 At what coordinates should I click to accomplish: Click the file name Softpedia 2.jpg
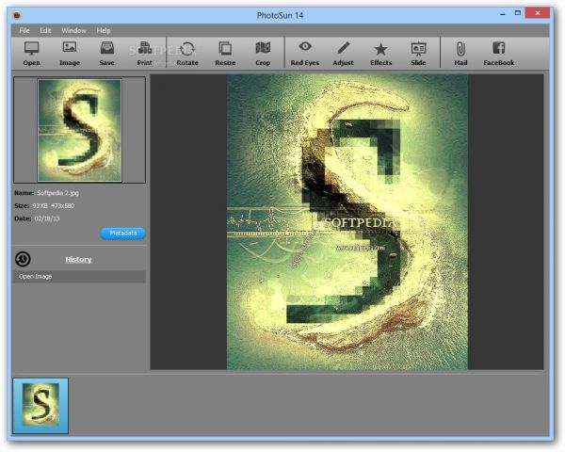58,193
